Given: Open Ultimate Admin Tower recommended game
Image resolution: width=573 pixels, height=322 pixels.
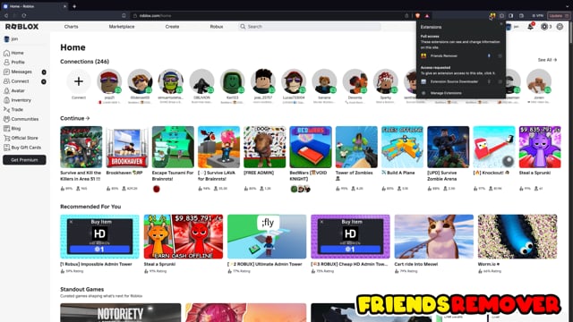Looking at the screenshot, I should [x=267, y=236].
